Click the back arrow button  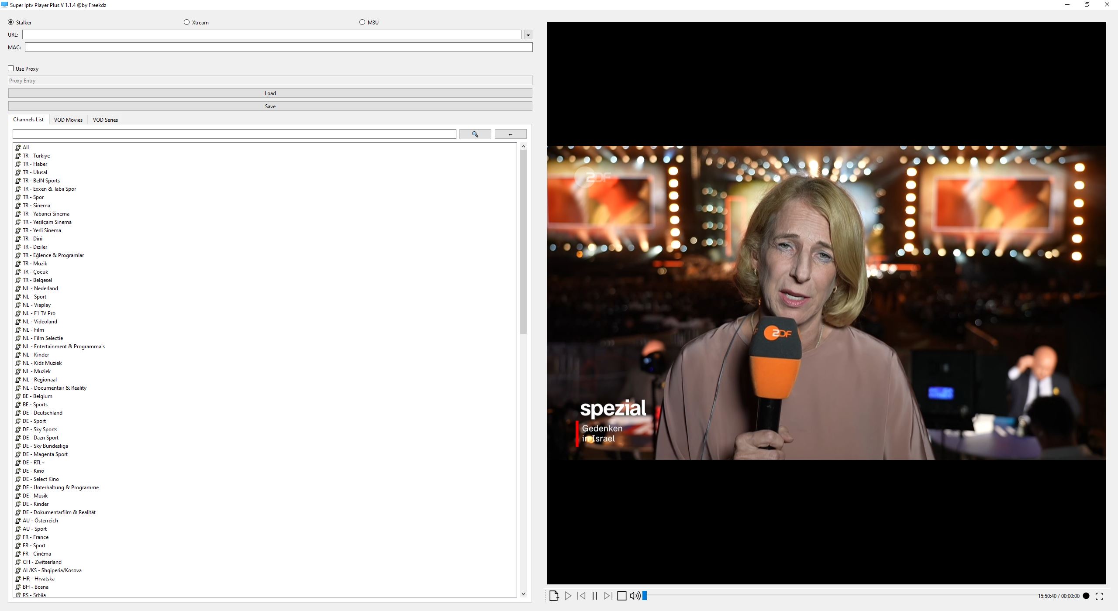pyautogui.click(x=511, y=134)
